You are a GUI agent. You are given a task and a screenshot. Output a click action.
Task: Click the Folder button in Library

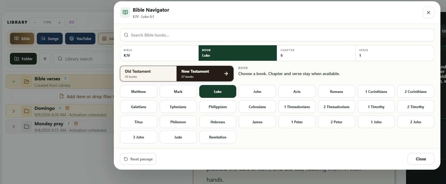tap(23, 59)
